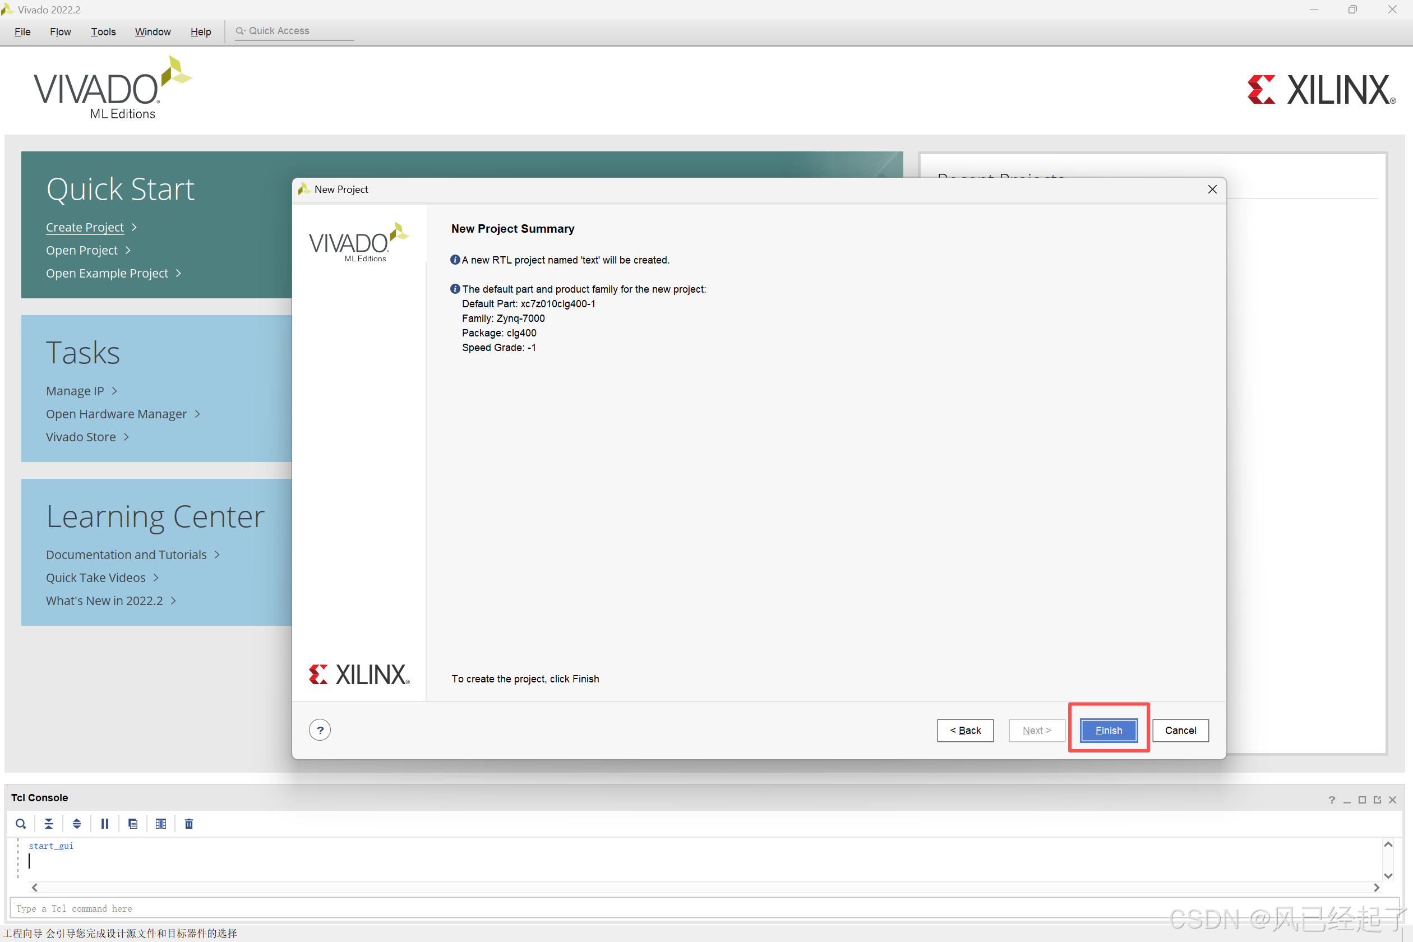Click the Tcl Console scroll left arrow
1413x942 pixels.
pyautogui.click(x=34, y=887)
